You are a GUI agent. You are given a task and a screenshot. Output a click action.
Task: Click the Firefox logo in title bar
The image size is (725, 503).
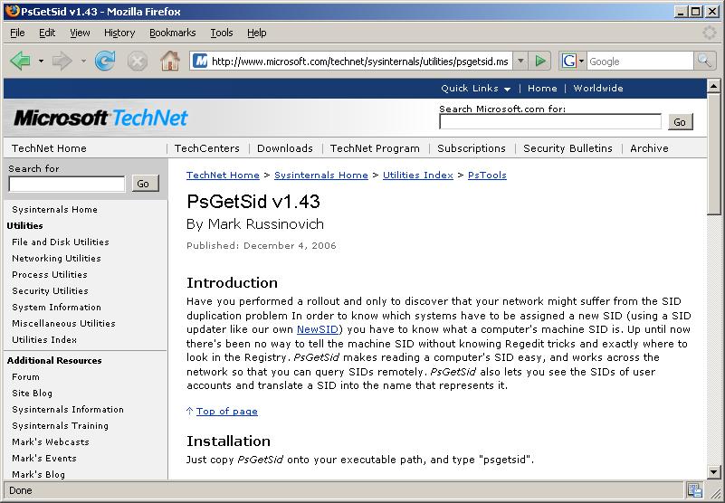[13, 11]
